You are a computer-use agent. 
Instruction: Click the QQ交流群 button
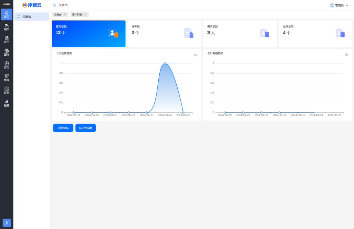tap(86, 128)
